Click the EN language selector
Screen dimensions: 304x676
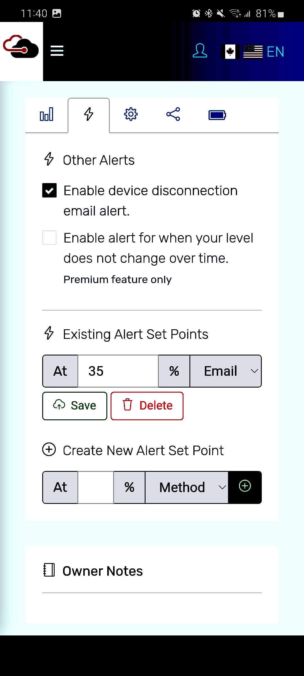(276, 52)
